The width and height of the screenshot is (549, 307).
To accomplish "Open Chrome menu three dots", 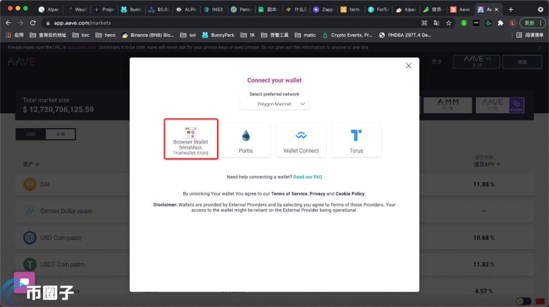I will click(x=541, y=23).
